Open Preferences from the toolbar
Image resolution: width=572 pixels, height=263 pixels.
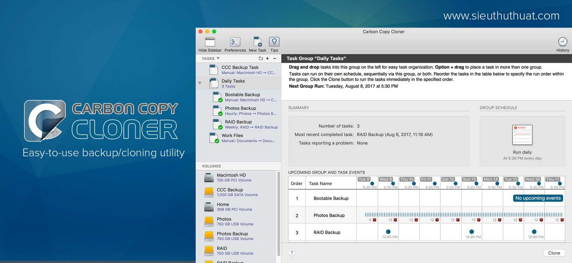(235, 42)
